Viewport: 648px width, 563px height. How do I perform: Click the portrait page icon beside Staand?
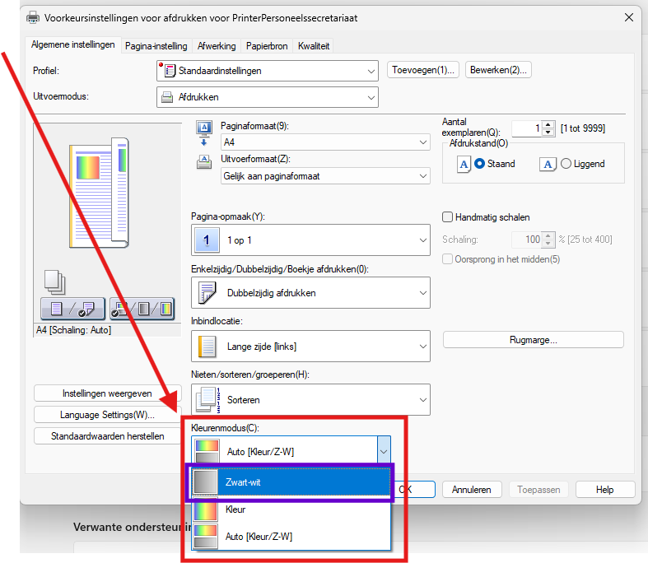click(x=464, y=165)
